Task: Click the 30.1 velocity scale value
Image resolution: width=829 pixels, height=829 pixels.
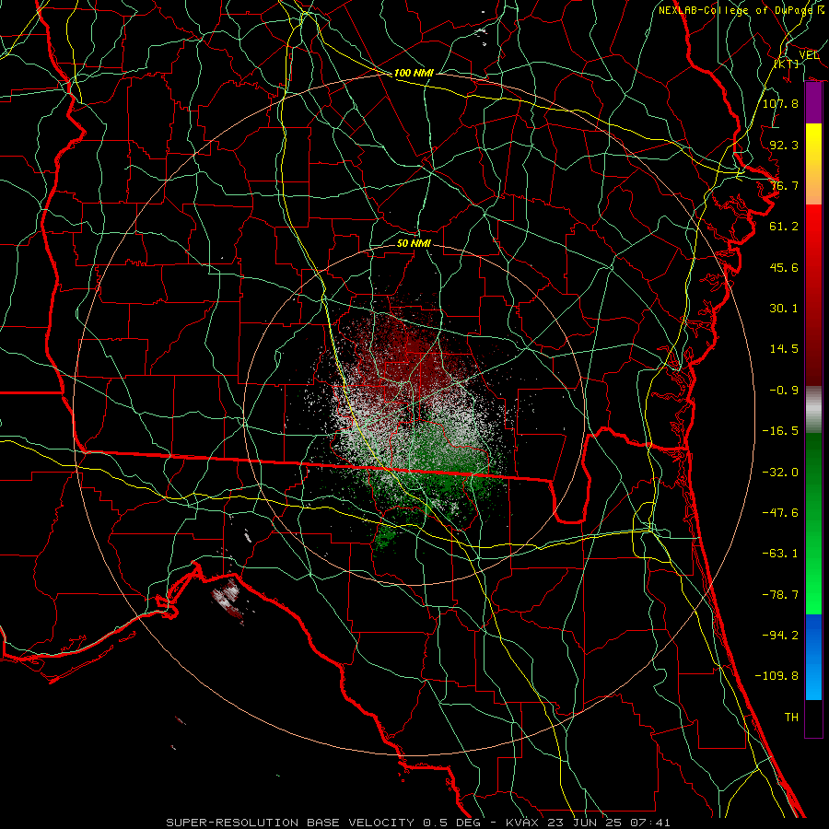Action: click(x=784, y=309)
